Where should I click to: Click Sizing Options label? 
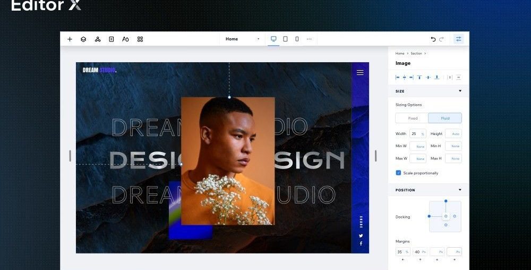(408, 105)
